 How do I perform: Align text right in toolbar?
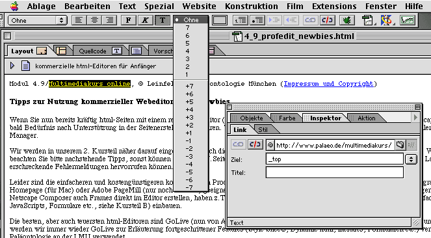point(110,20)
